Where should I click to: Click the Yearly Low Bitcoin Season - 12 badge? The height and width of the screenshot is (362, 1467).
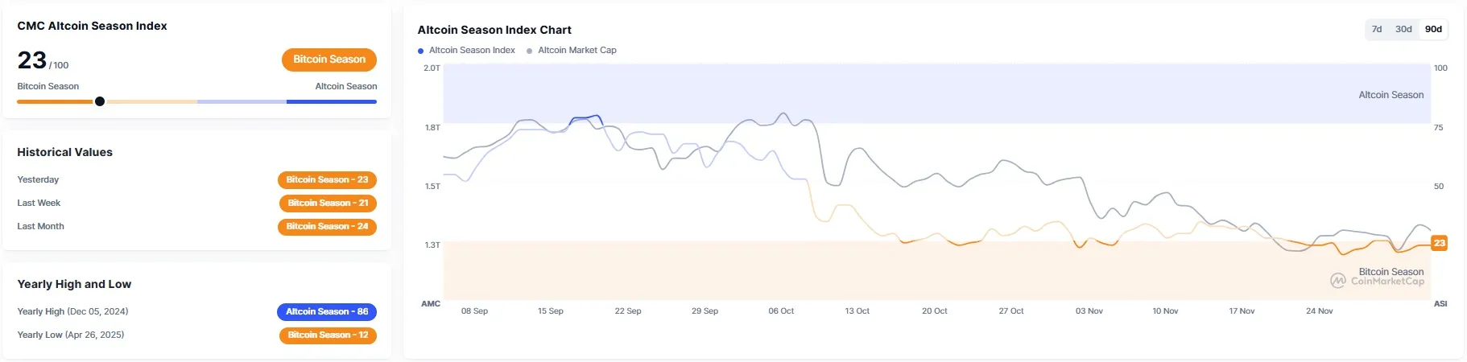(x=328, y=335)
